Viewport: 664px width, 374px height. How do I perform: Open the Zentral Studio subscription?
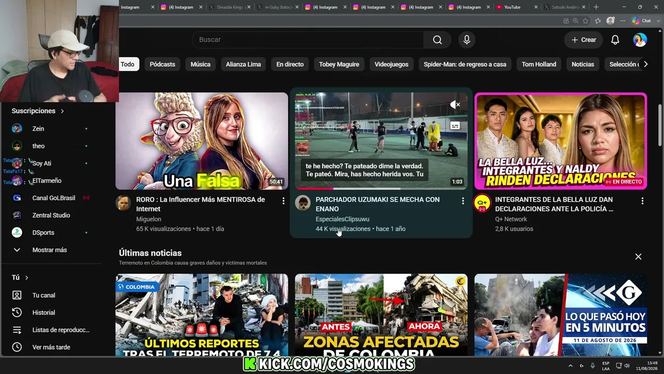50,215
